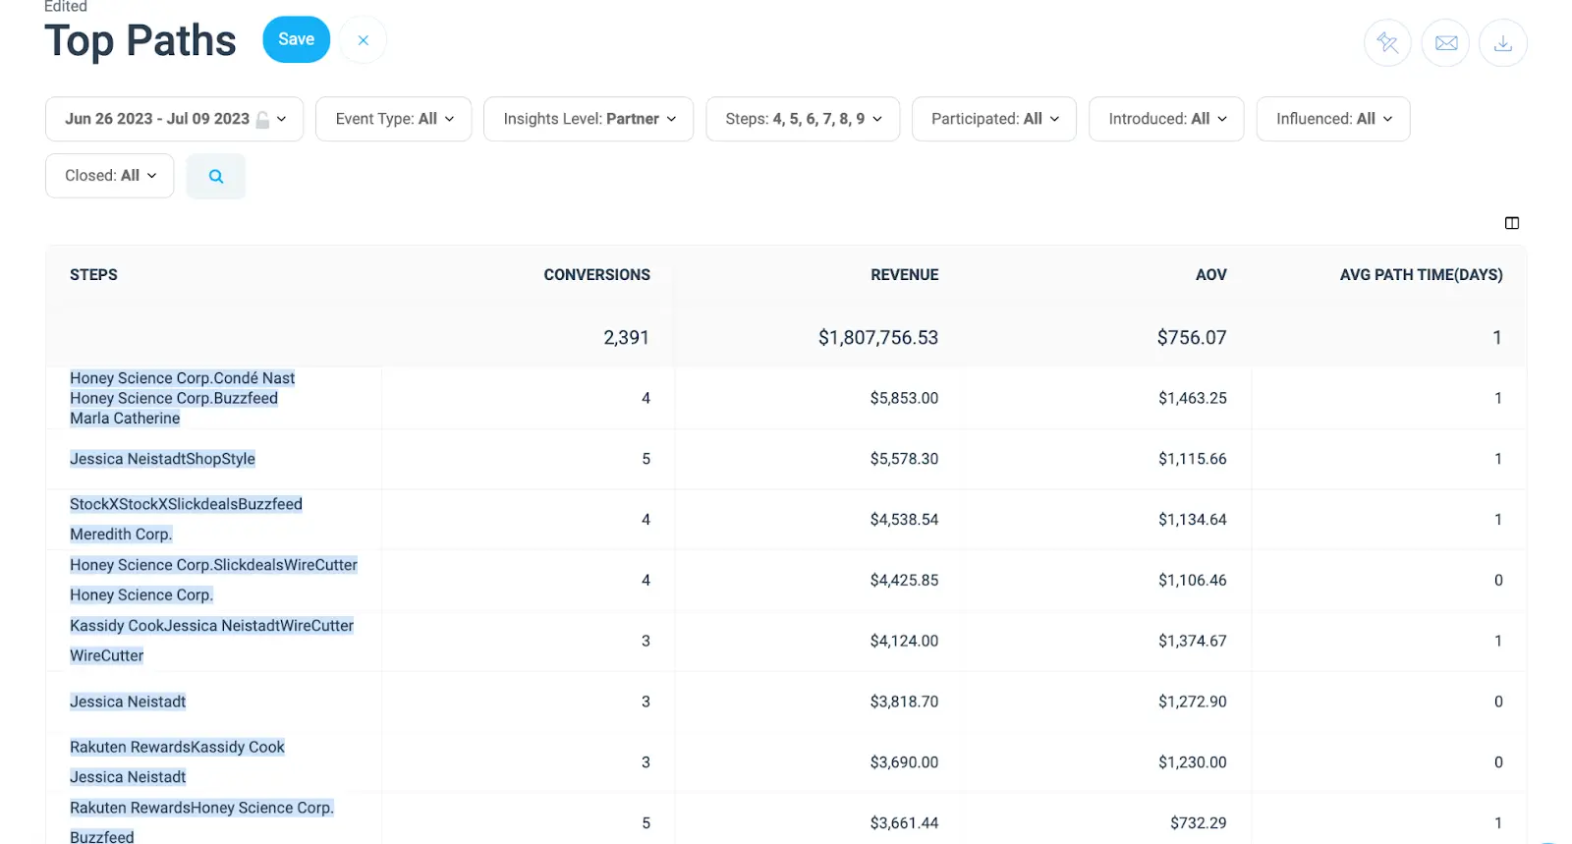The image size is (1572, 844).
Task: Click the total conversions value 2,391
Action: coord(626,338)
